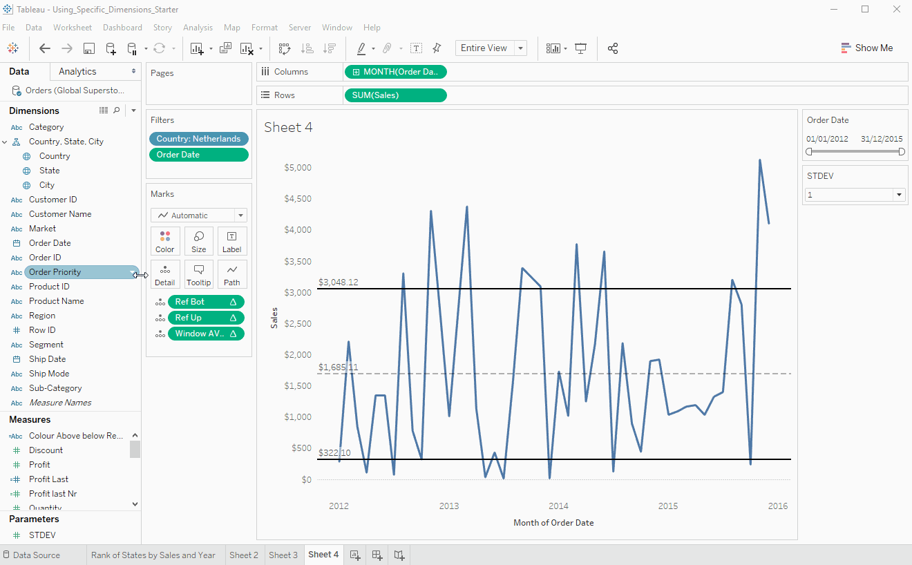Click the search icon beside Dimensions
The image size is (912, 565).
coord(117,111)
